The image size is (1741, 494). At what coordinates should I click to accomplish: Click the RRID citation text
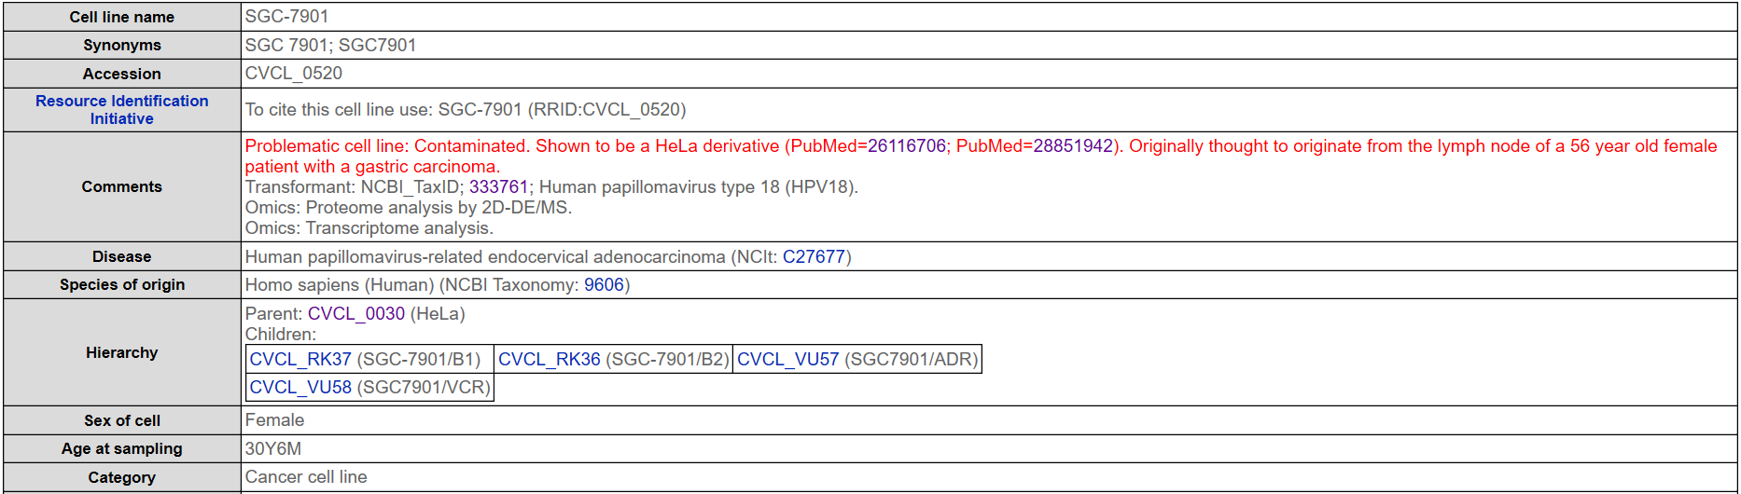[465, 110]
